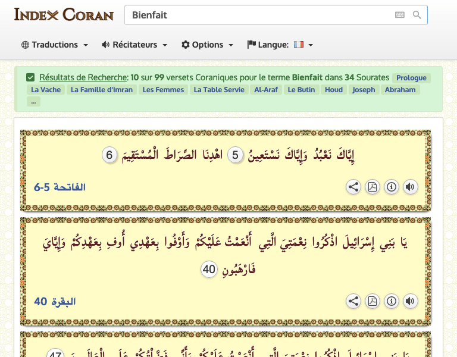Open the Options menu
The height and width of the screenshot is (357, 457).
[207, 45]
